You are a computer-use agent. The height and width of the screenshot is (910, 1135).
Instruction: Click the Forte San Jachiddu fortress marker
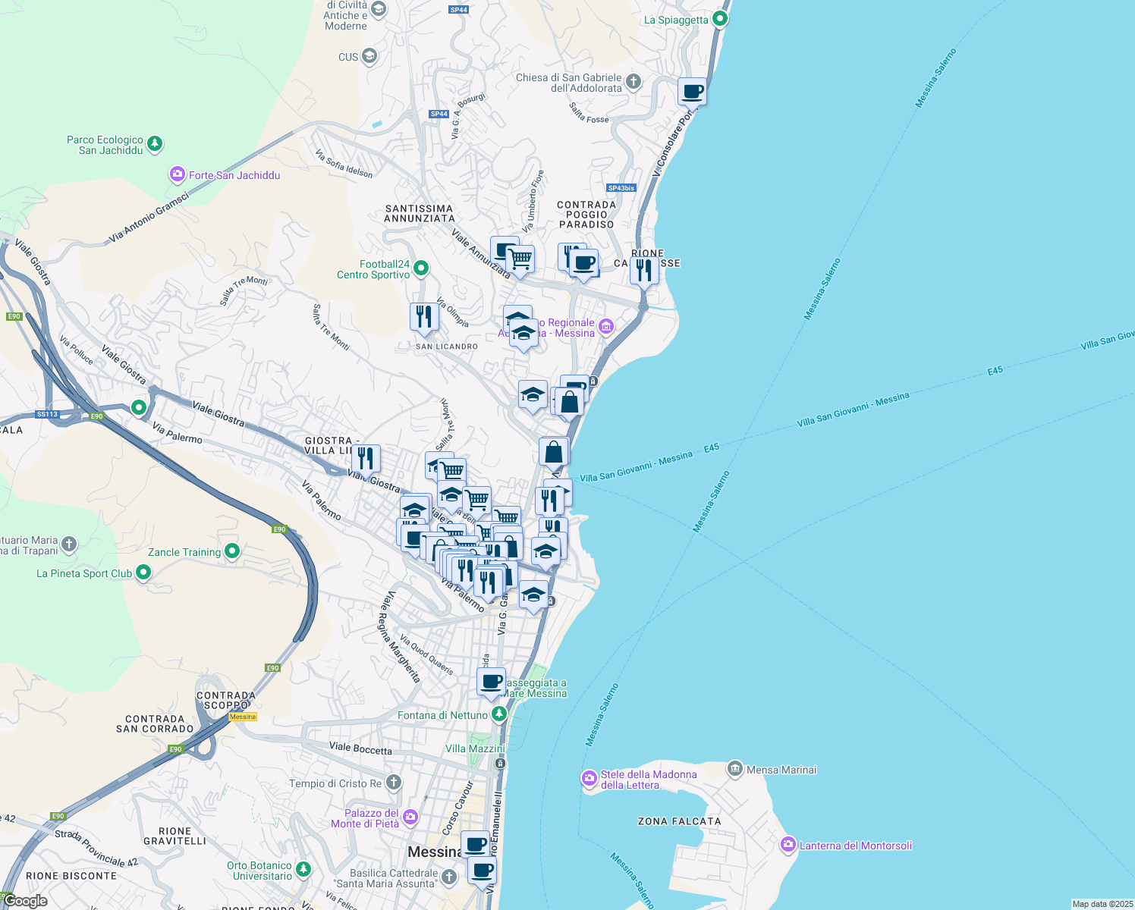point(178,174)
